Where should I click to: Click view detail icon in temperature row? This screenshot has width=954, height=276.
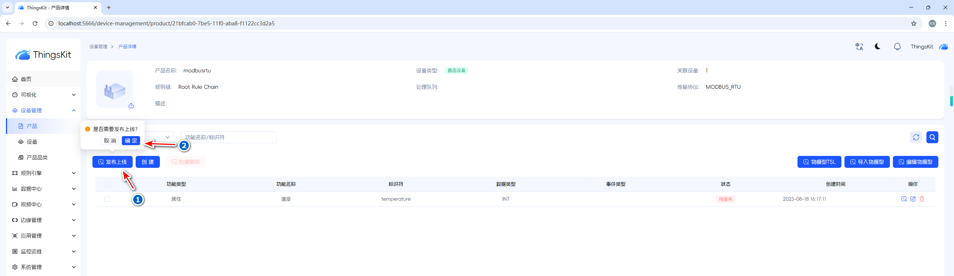(904, 199)
